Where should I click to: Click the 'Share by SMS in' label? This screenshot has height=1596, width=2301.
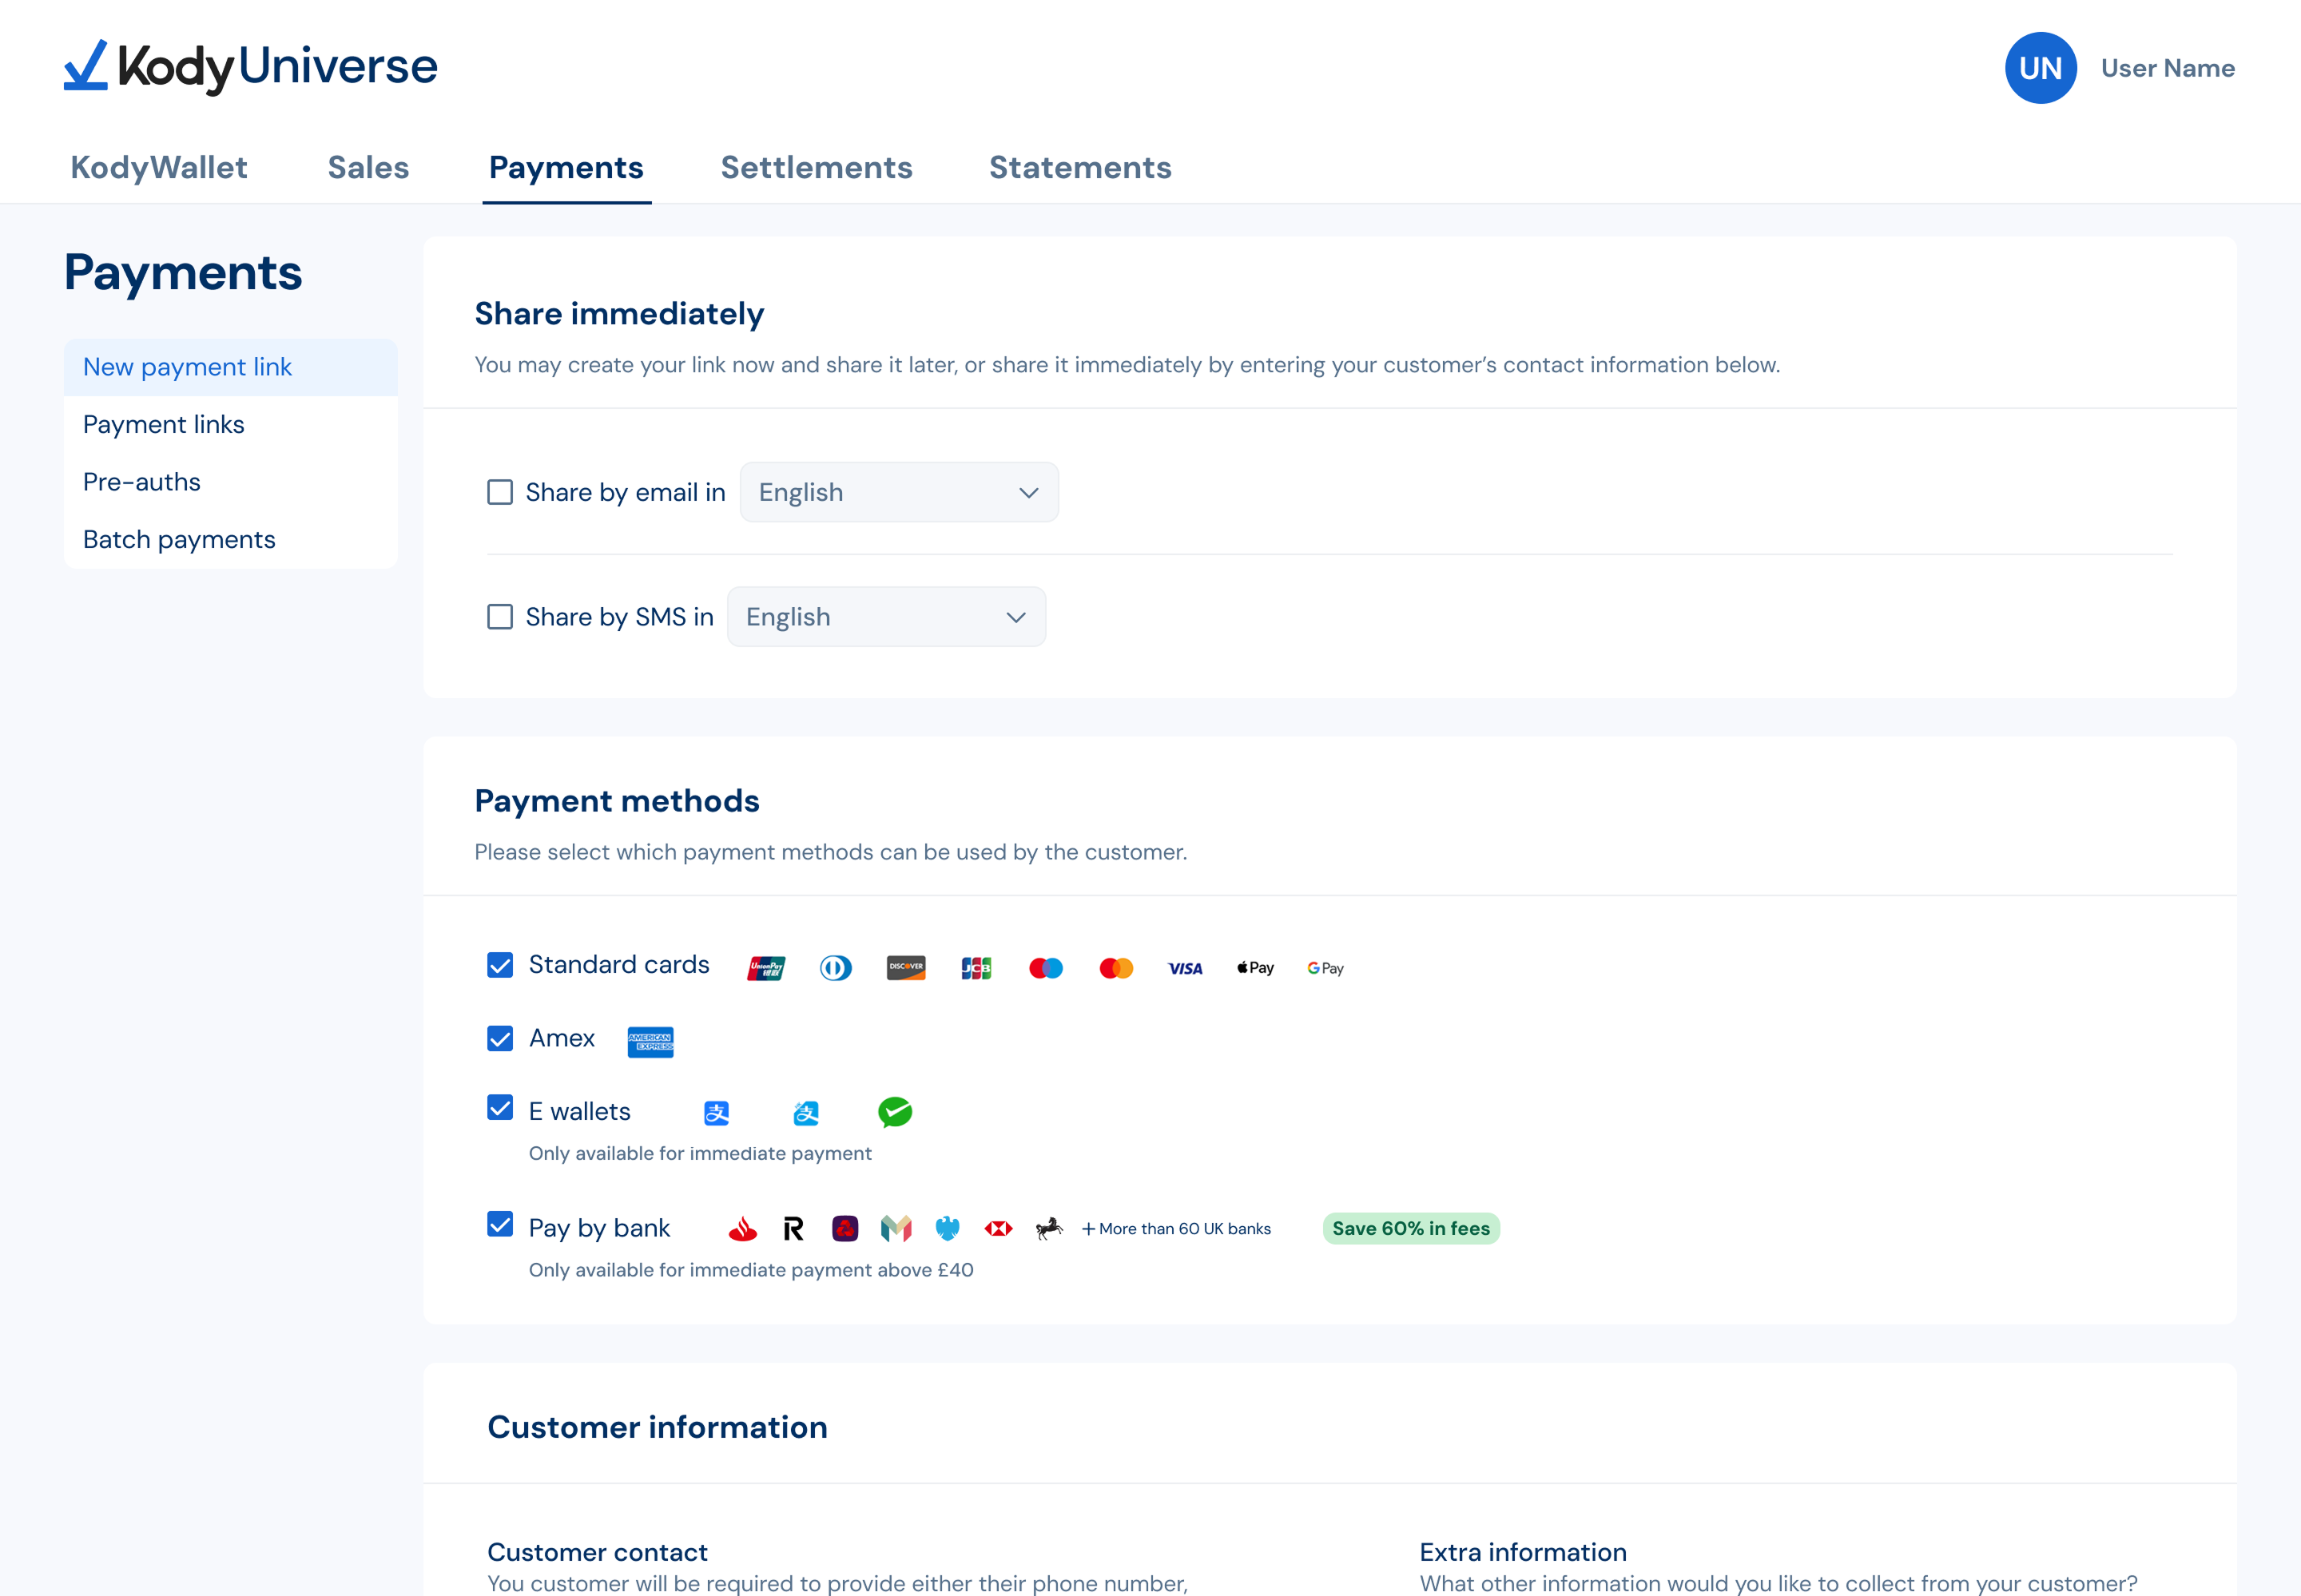[x=619, y=617]
